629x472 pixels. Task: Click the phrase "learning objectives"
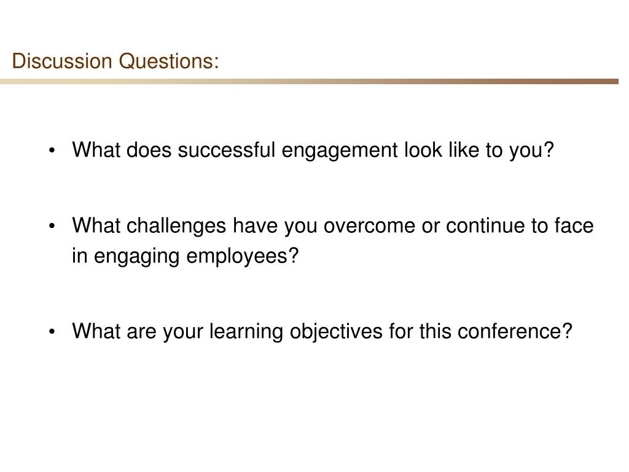pyautogui.click(x=296, y=332)
